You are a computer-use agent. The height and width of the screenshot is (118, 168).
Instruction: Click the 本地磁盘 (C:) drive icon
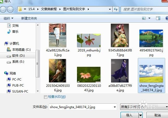pyautogui.click(x=9, y=49)
